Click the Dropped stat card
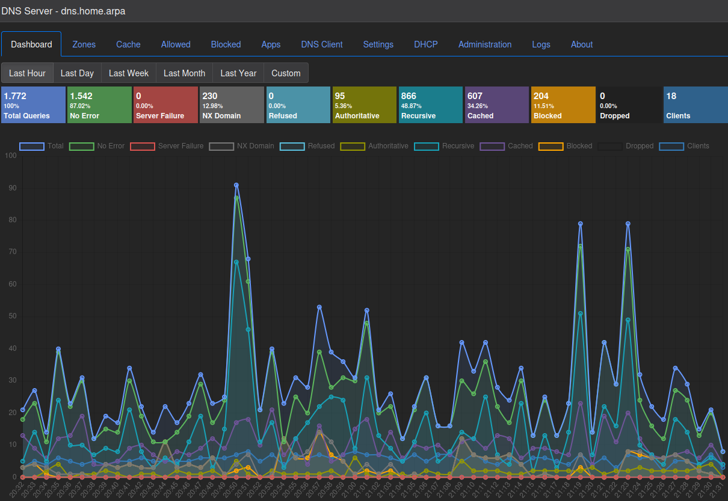This screenshot has width=728, height=501. click(629, 105)
